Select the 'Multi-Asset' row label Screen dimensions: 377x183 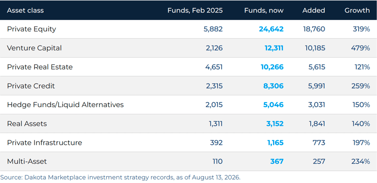(27, 161)
